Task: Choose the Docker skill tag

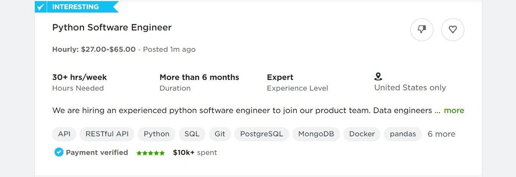Action: [362, 134]
